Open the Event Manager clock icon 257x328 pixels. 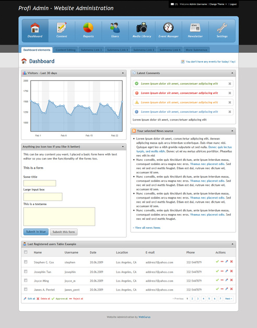click(169, 28)
